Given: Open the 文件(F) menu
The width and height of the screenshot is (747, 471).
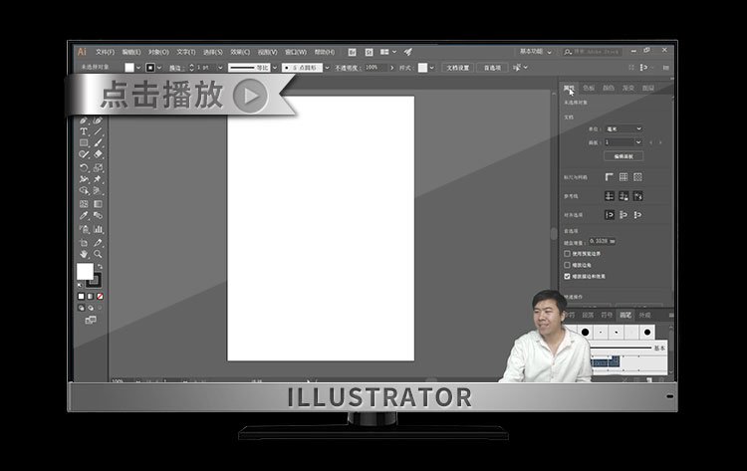Looking at the screenshot, I should click(105, 52).
